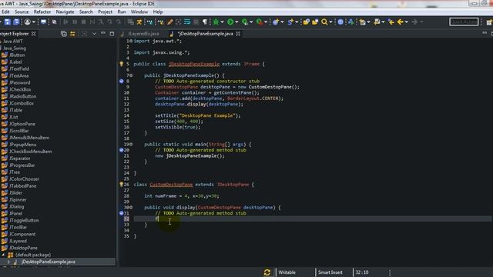Click the Save toolbar icon
Screen dimensions: 493x277
pos(8,22)
